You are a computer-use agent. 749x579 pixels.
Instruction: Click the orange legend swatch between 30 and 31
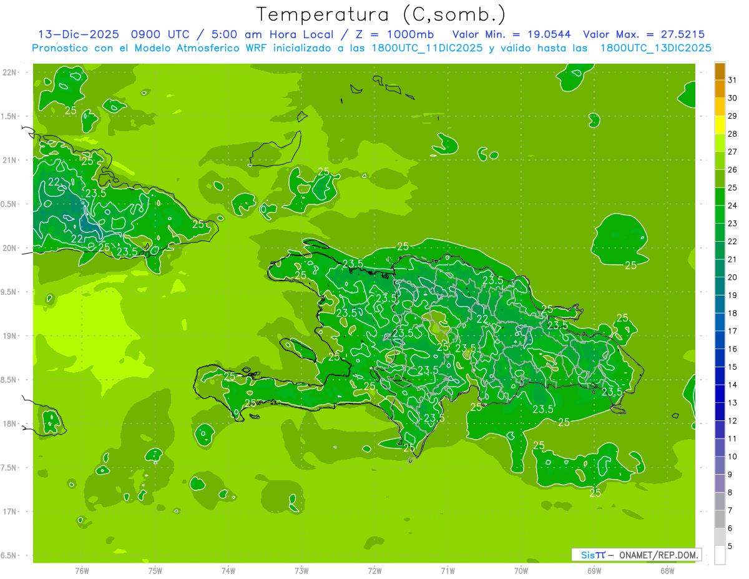click(x=720, y=89)
